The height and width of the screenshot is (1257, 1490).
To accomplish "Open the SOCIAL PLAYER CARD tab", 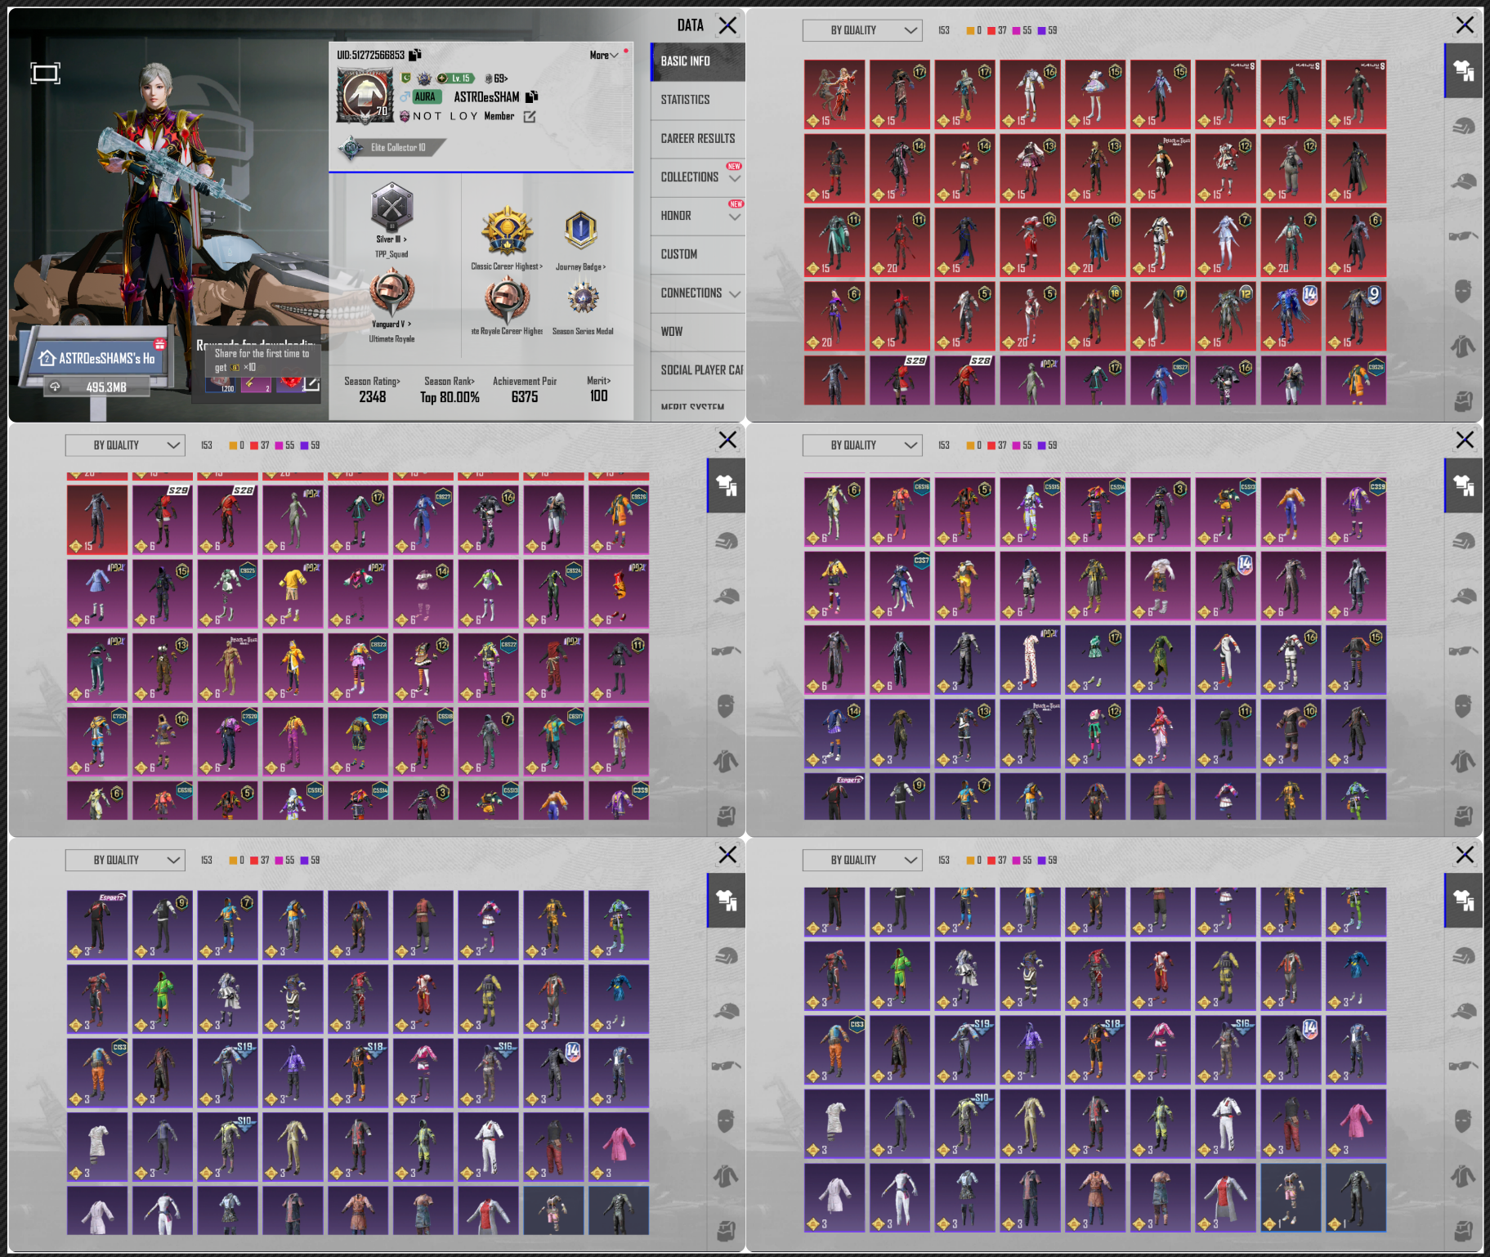I will pos(697,369).
